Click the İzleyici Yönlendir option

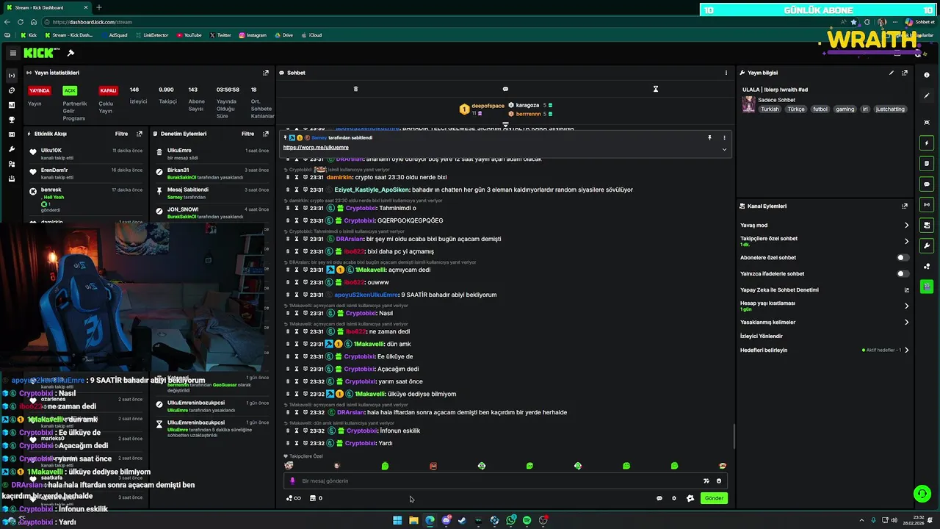click(762, 336)
